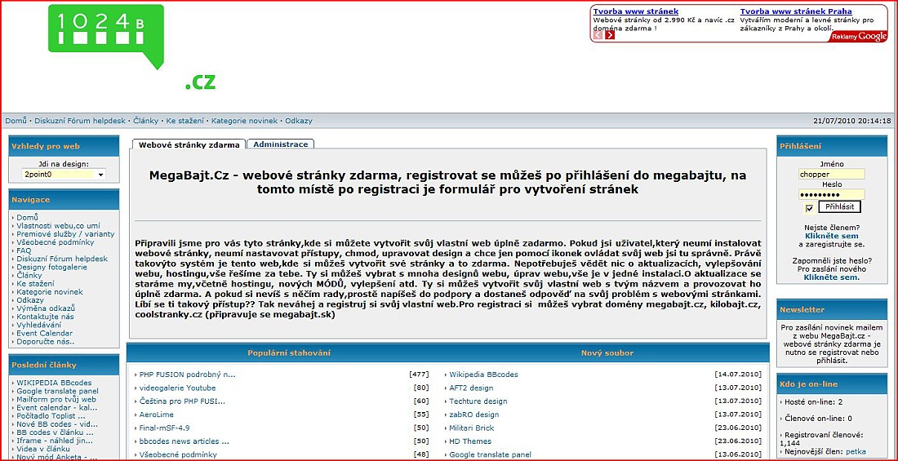Switch to the Administrace tab
Image resolution: width=898 pixels, height=461 pixels.
281,144
